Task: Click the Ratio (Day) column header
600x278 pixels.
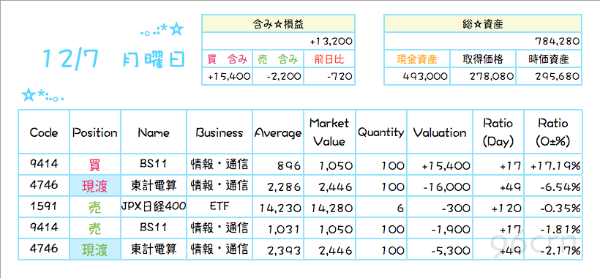Action: pos(498,132)
